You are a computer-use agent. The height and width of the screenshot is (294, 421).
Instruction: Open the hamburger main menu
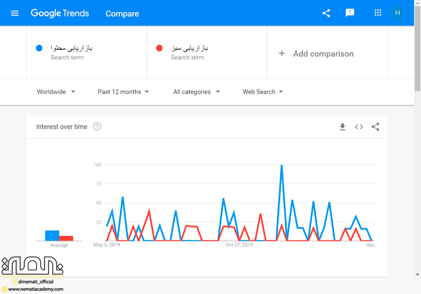[x=15, y=13]
